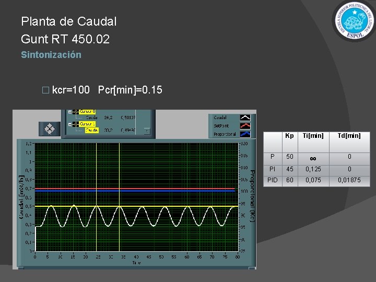Screen dimensions: 376x282
Task: Click the Ti value 0,075
Action: [x=313, y=180]
